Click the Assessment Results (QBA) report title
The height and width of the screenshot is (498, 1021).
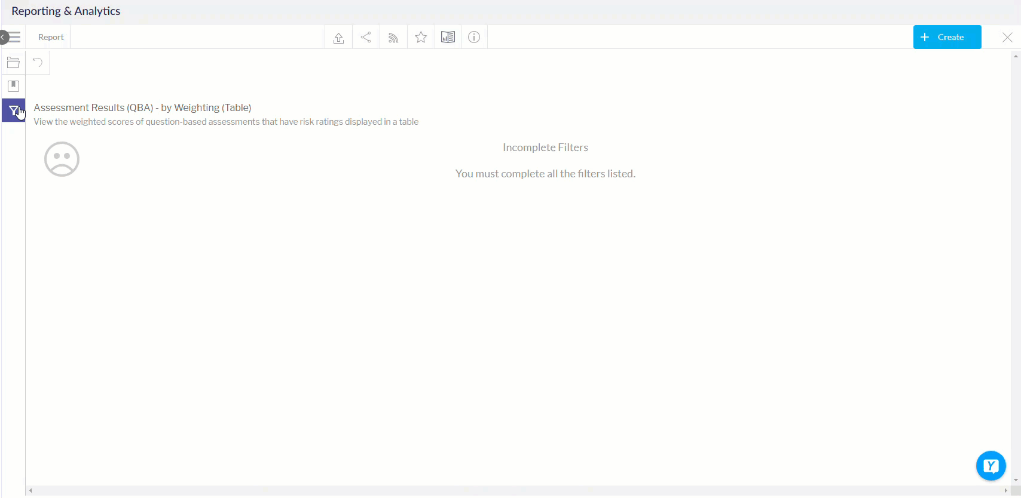[142, 107]
